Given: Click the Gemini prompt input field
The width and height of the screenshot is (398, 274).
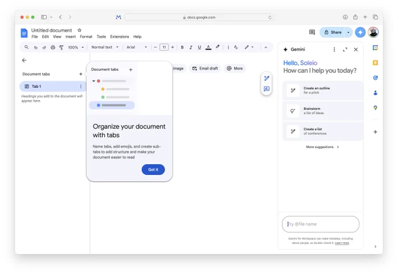Looking at the screenshot, I should click(x=321, y=224).
